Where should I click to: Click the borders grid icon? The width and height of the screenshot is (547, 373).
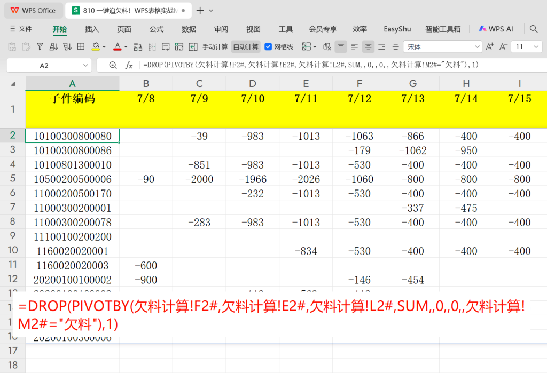81,47
